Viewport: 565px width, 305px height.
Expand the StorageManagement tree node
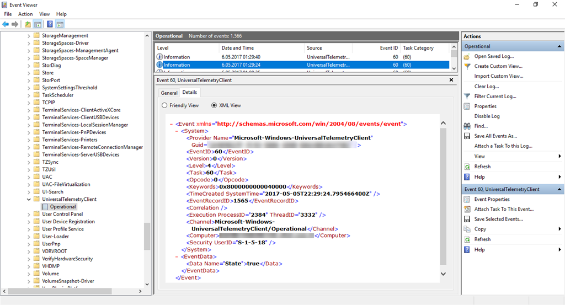coord(29,36)
